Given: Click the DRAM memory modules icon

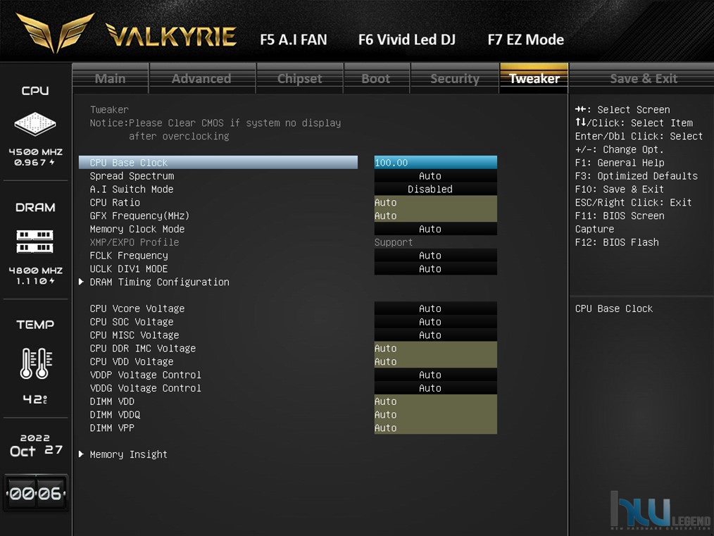Looking at the screenshot, I should [35, 242].
